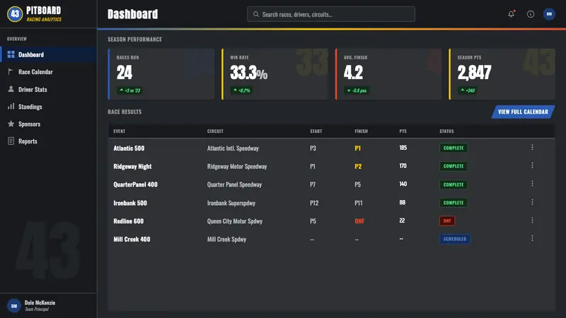Image resolution: width=566 pixels, height=318 pixels.
Task: Open row menu for Redline 600
Action: (x=532, y=220)
